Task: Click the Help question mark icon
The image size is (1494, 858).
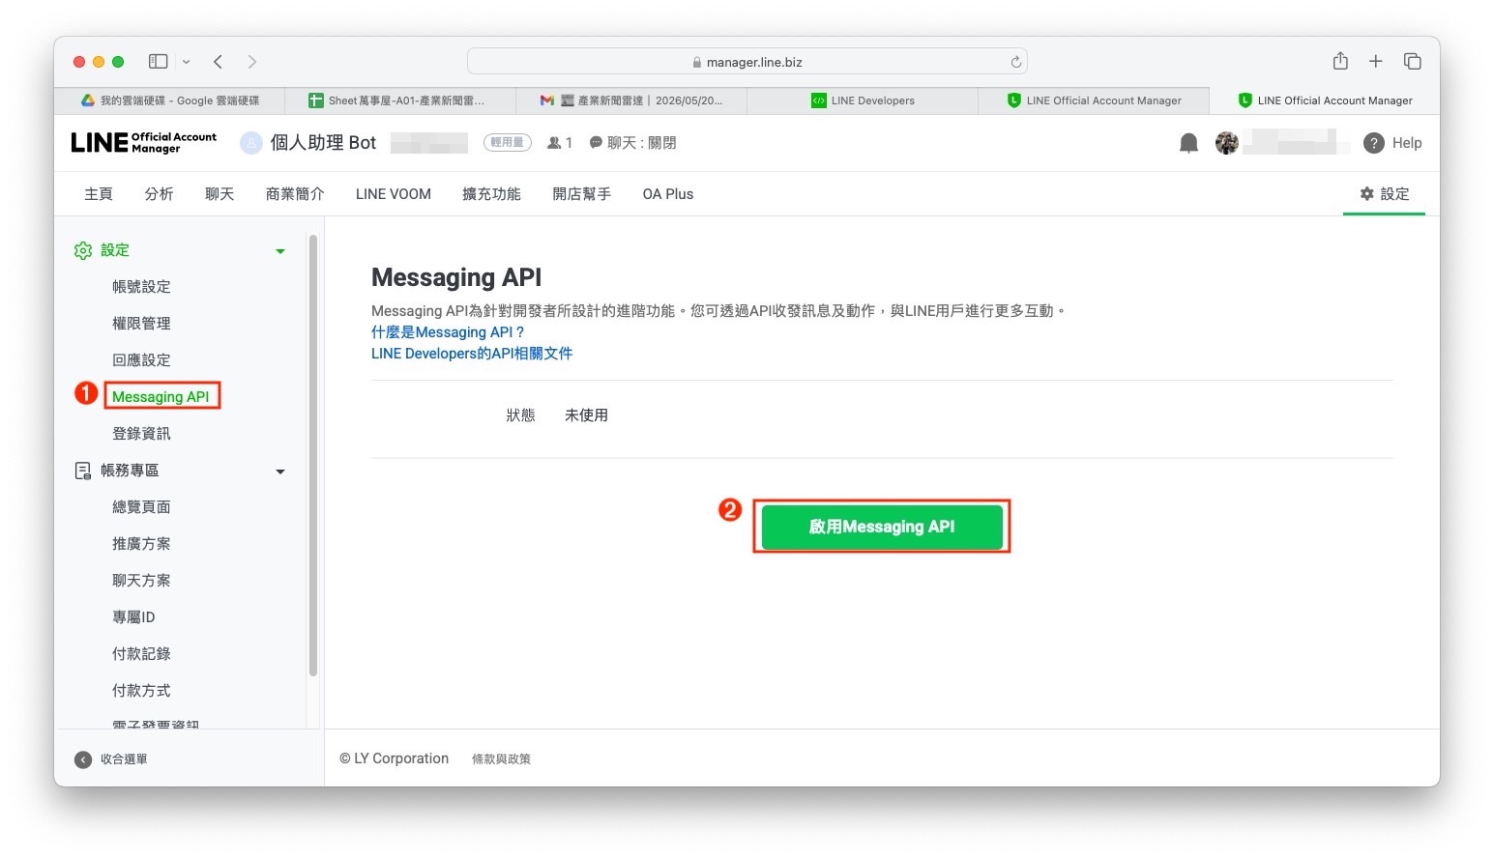Action: [x=1373, y=143]
